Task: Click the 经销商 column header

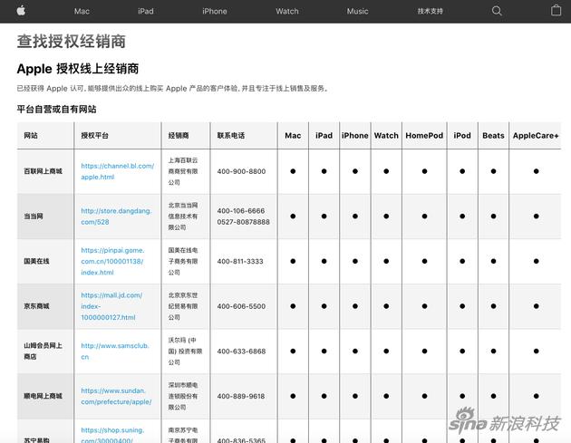Action: click(x=179, y=135)
